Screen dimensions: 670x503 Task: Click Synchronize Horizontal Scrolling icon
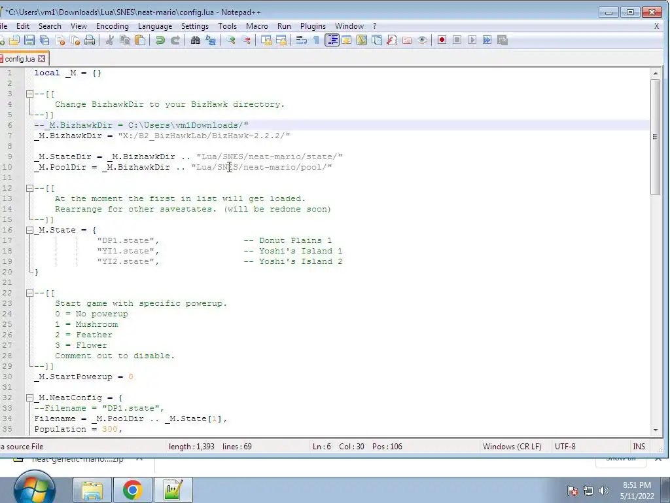click(281, 40)
